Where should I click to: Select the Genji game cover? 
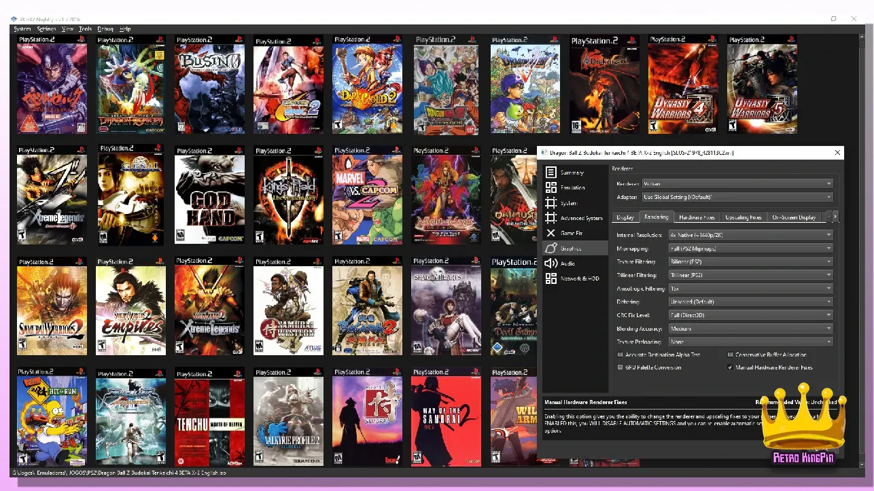[130, 195]
